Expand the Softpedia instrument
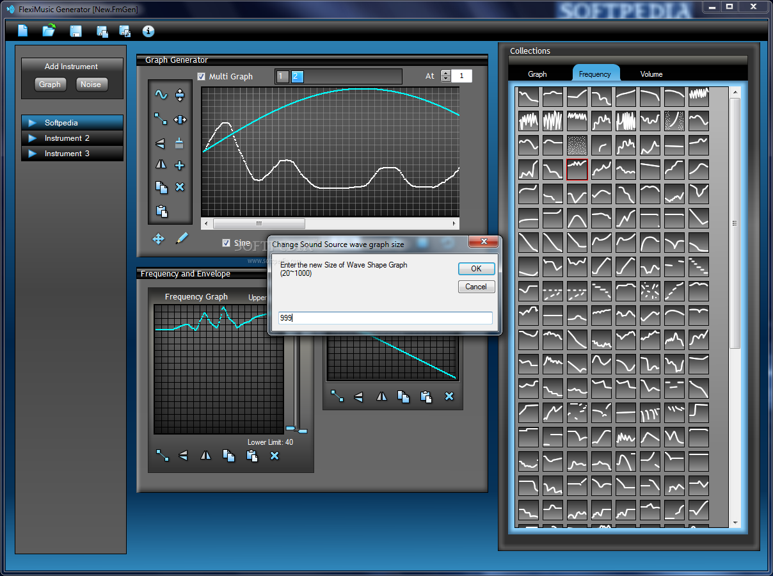The height and width of the screenshot is (576, 773). click(x=33, y=122)
